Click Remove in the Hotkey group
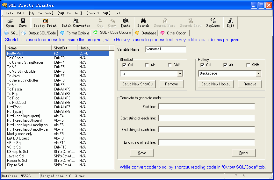 pyautogui.click(x=250, y=84)
